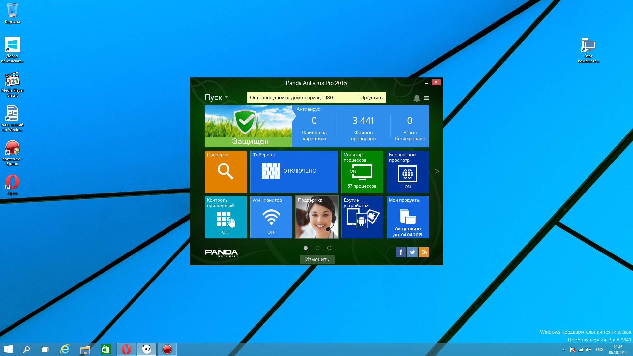Click Продлить to extend the trial
This screenshot has width=633, height=356.
[x=371, y=98]
